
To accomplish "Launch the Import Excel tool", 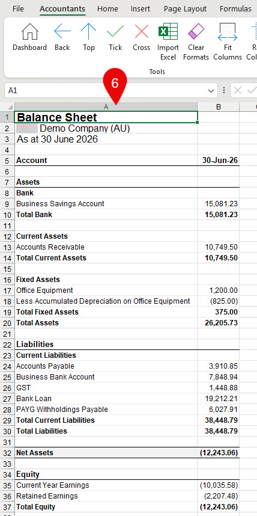I will [x=168, y=41].
